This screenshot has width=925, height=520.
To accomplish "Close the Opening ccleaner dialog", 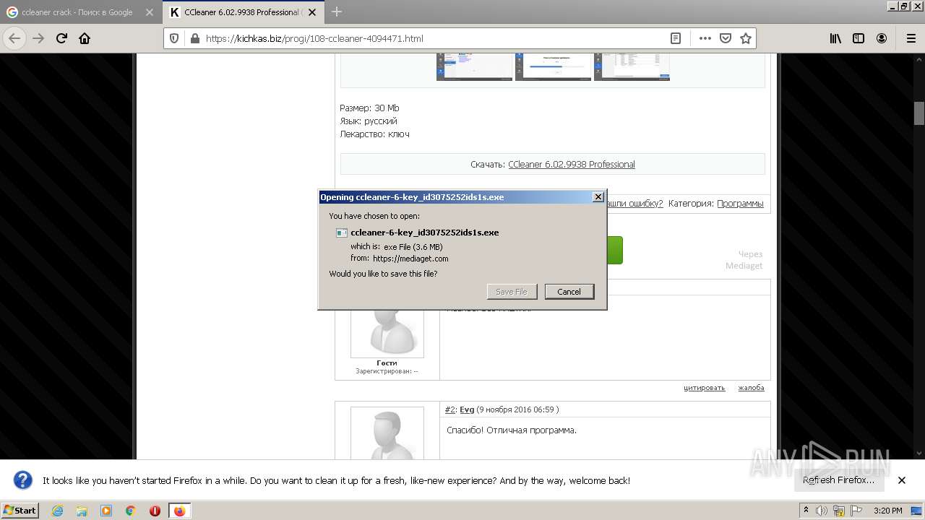I will 598,196.
